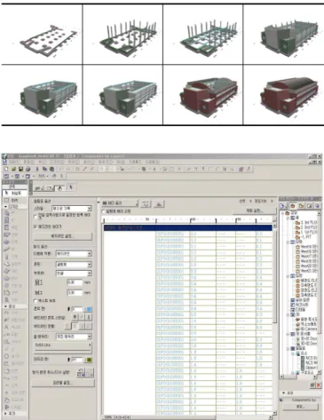324x420 pixels.
Task: Select the Arrow tool in the toolbox
Action: (x=14, y=193)
